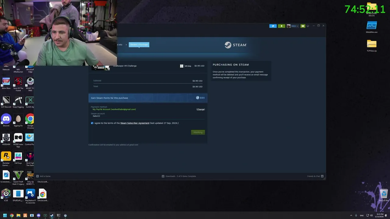This screenshot has width=390, height=219.
Task: Open HUDDAM desktop shortcut
Action: point(6,140)
